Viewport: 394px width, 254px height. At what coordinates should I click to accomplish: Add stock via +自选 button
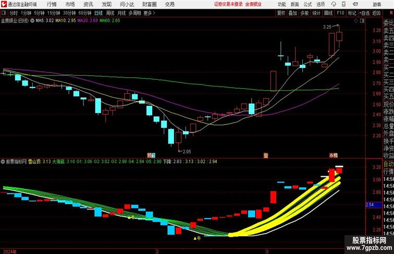click(x=364, y=13)
